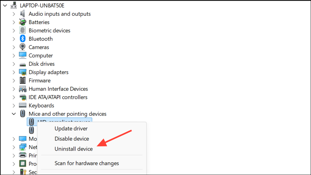Click the Bluetooth category icon

point(23,39)
